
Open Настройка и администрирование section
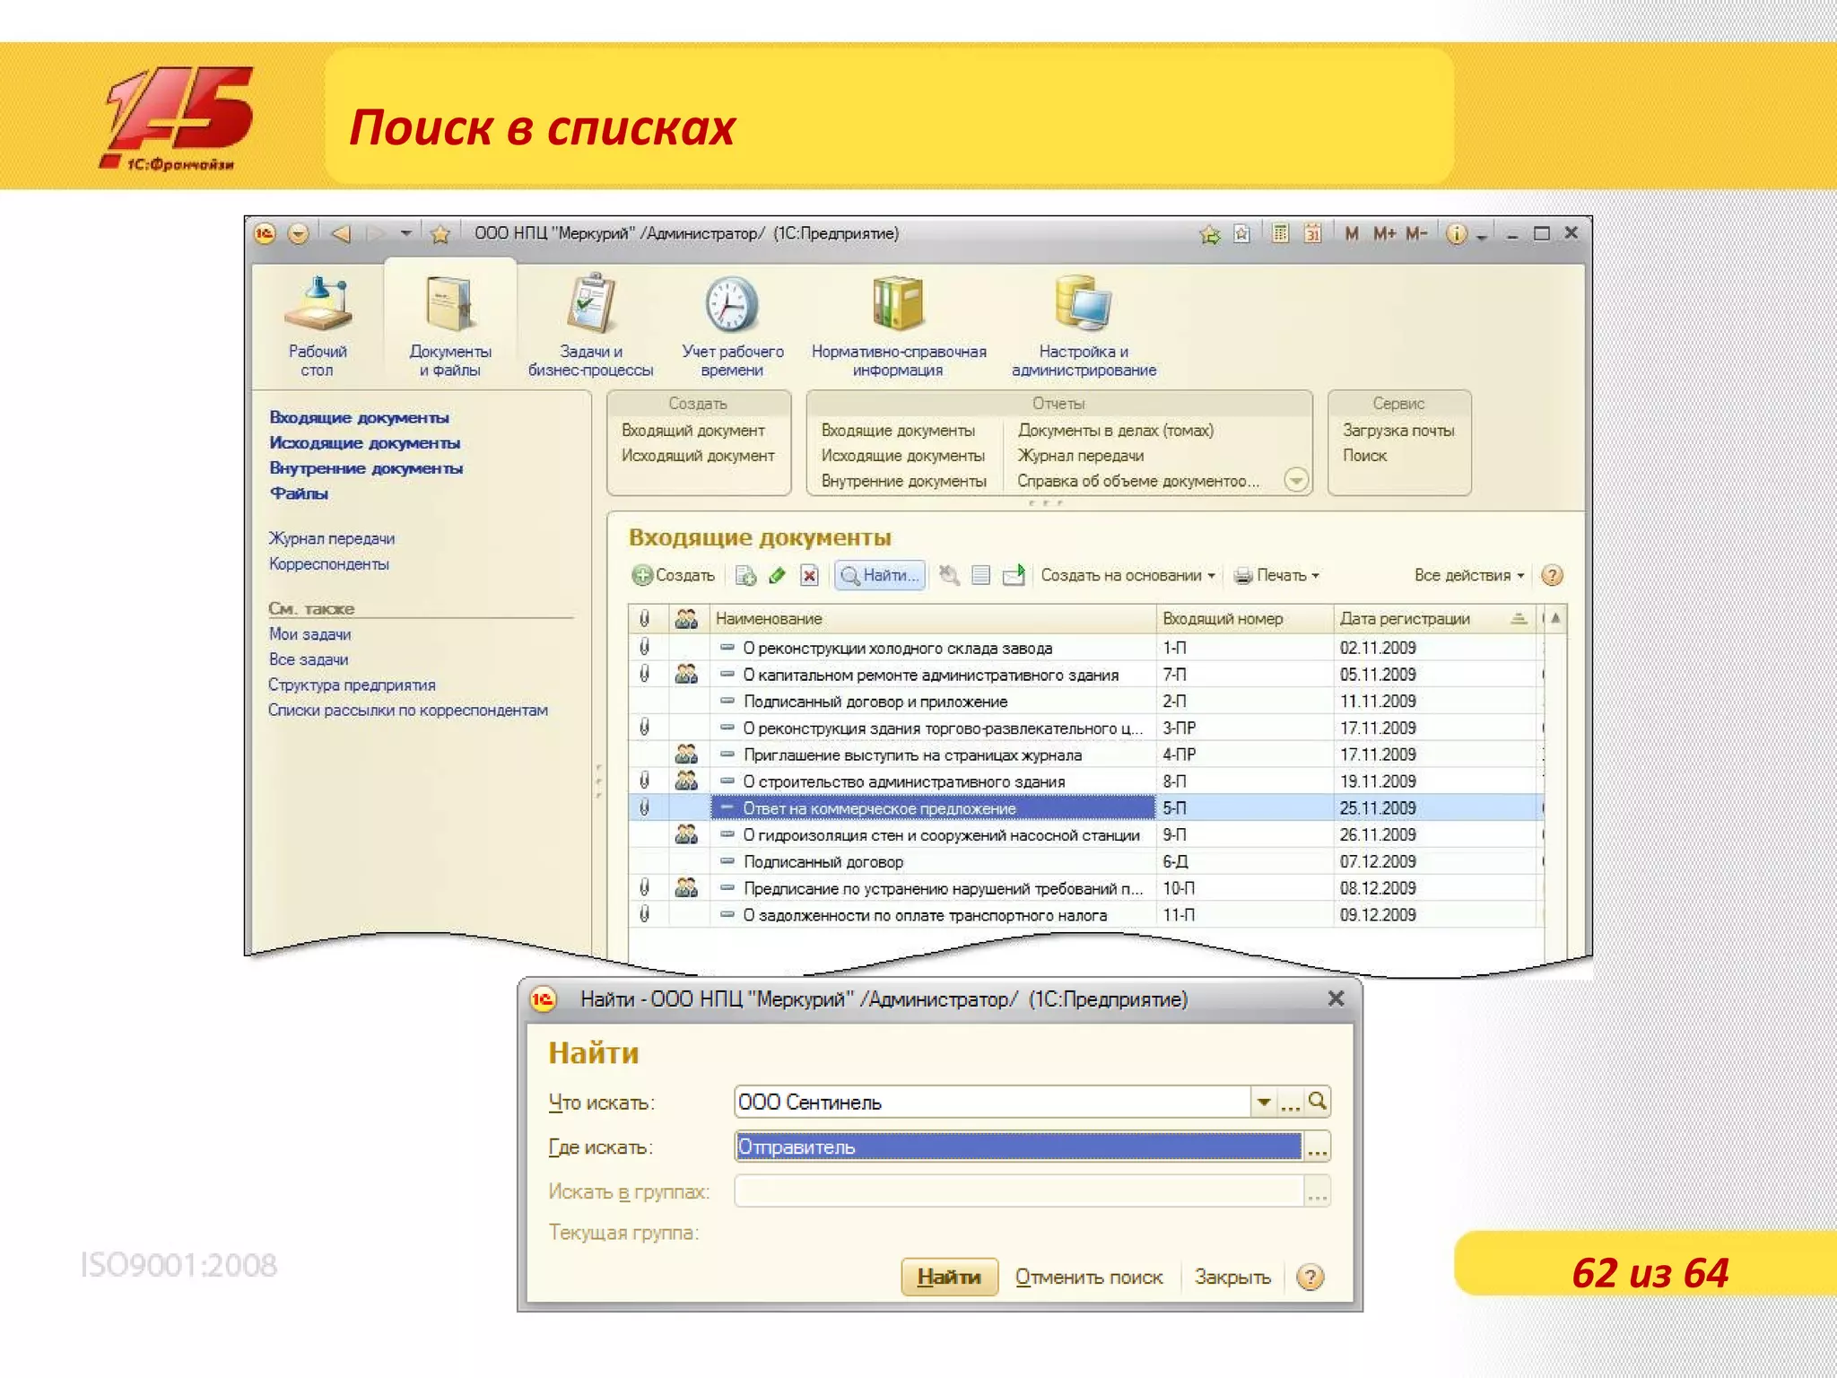coord(1084,326)
